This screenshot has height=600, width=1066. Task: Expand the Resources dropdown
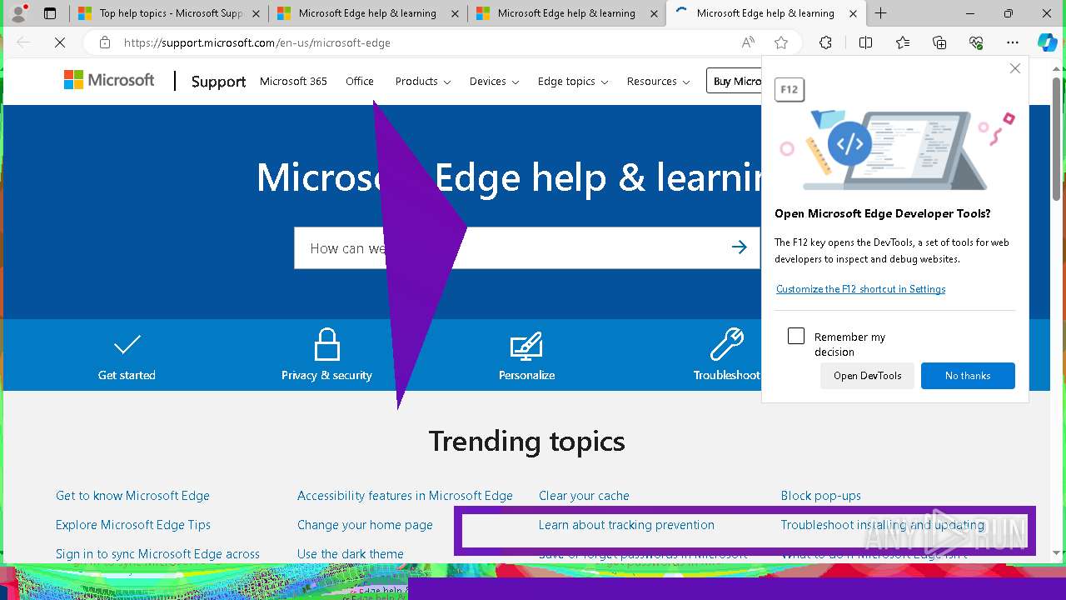(658, 82)
